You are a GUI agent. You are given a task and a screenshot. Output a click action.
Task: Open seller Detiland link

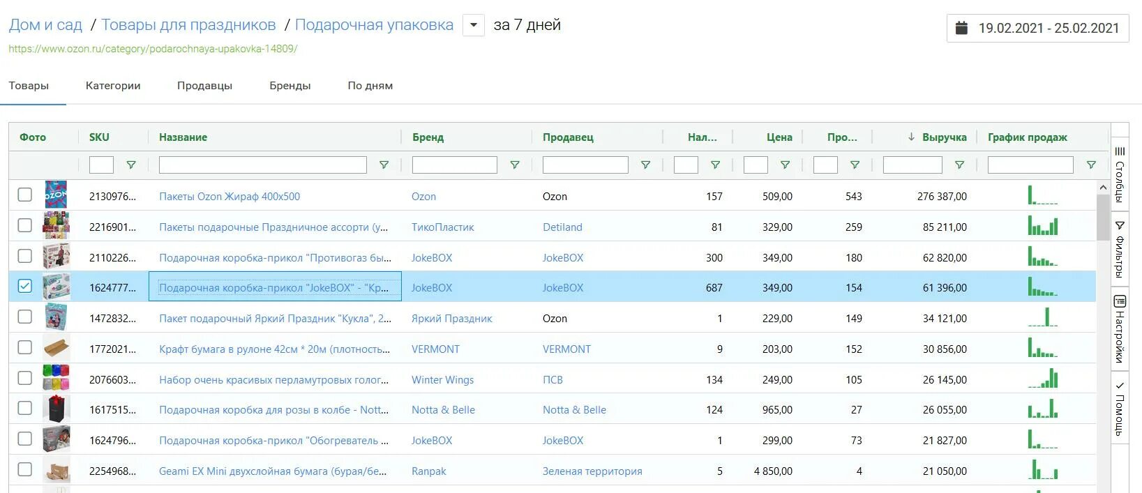pos(562,227)
